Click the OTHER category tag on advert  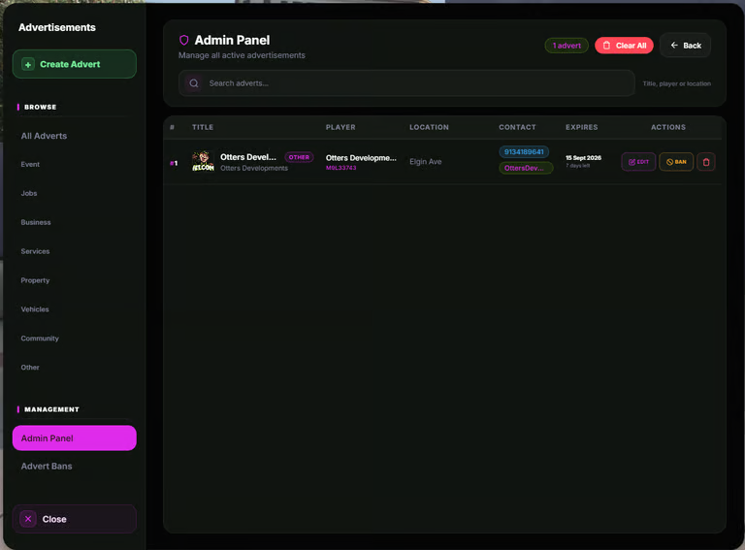(x=299, y=157)
